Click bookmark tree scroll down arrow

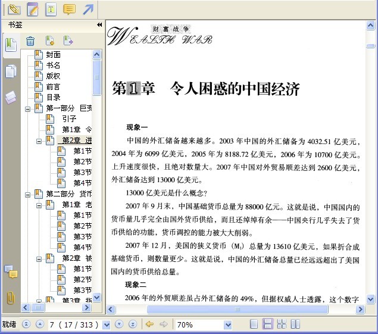(96, 297)
